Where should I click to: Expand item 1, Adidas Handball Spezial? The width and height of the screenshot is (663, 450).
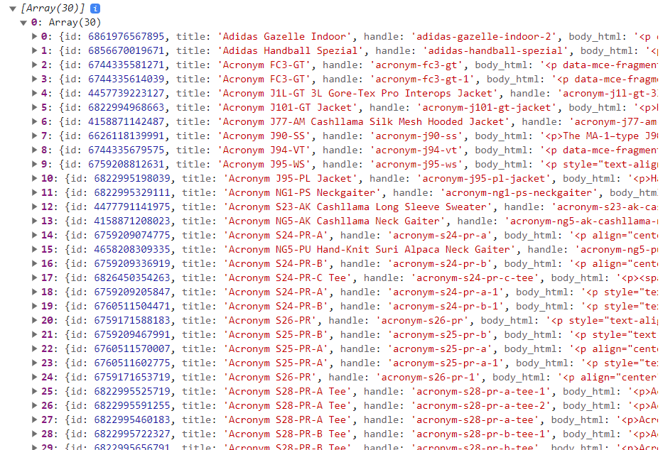[x=35, y=51]
